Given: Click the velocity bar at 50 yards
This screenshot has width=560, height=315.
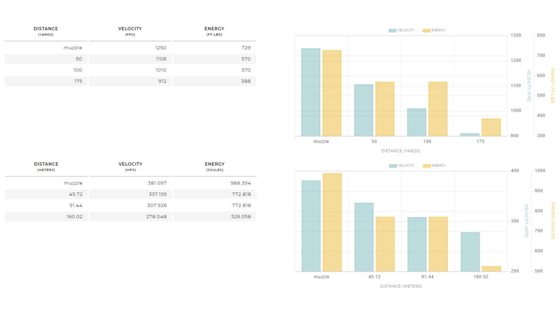Looking at the screenshot, I should (x=364, y=110).
